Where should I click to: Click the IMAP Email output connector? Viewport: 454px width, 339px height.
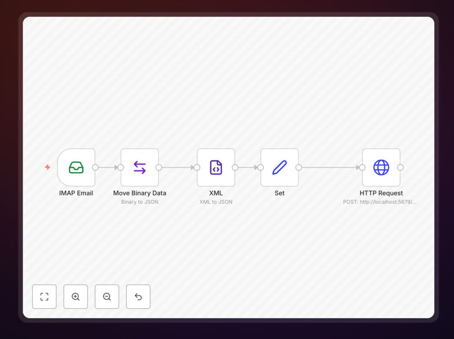[95, 167]
